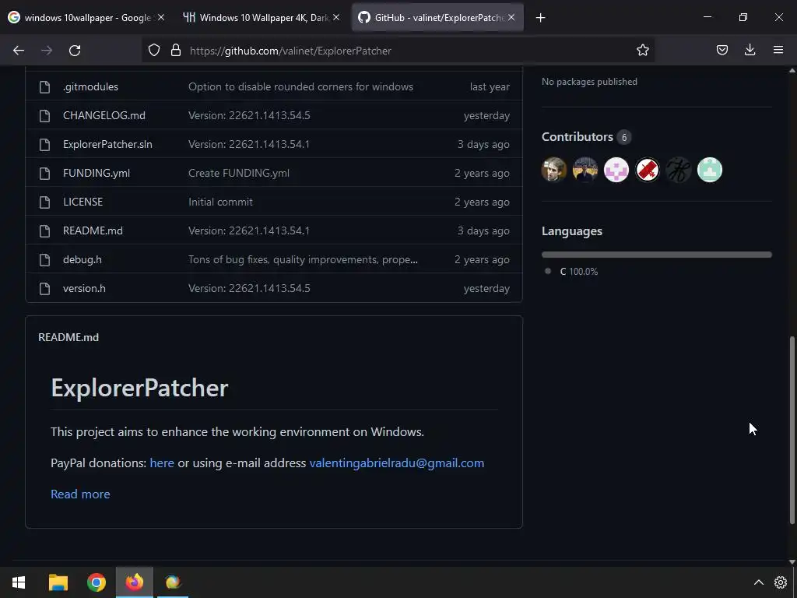
Task: View site security padlock info
Action: pyautogui.click(x=176, y=50)
